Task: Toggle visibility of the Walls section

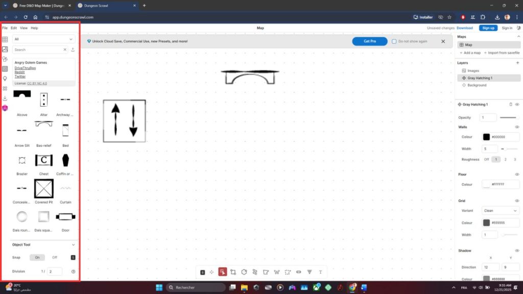Action: tap(516, 126)
